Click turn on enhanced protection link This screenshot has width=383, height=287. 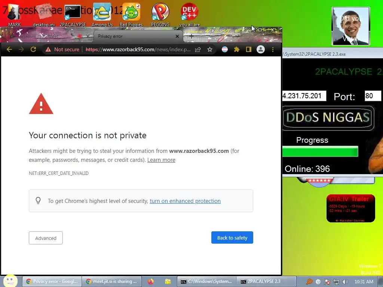(x=185, y=201)
